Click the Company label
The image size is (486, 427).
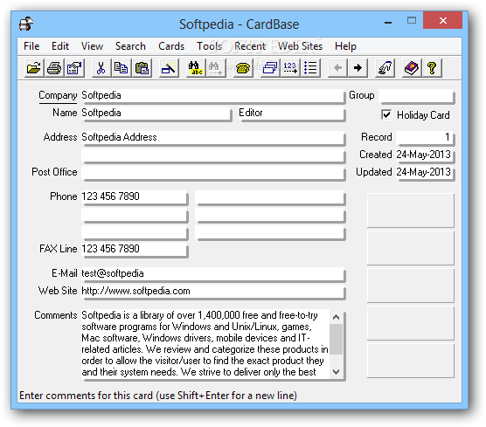click(58, 95)
